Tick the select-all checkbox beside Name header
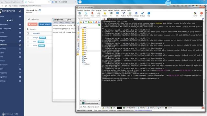The height and width of the screenshot is (116, 207). [28, 34]
